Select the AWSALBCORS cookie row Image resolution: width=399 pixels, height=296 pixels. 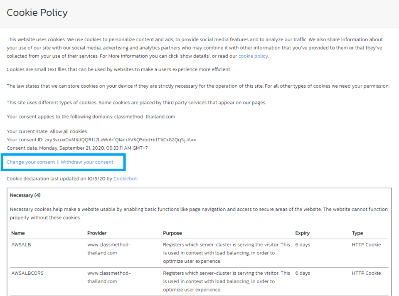coord(27,273)
